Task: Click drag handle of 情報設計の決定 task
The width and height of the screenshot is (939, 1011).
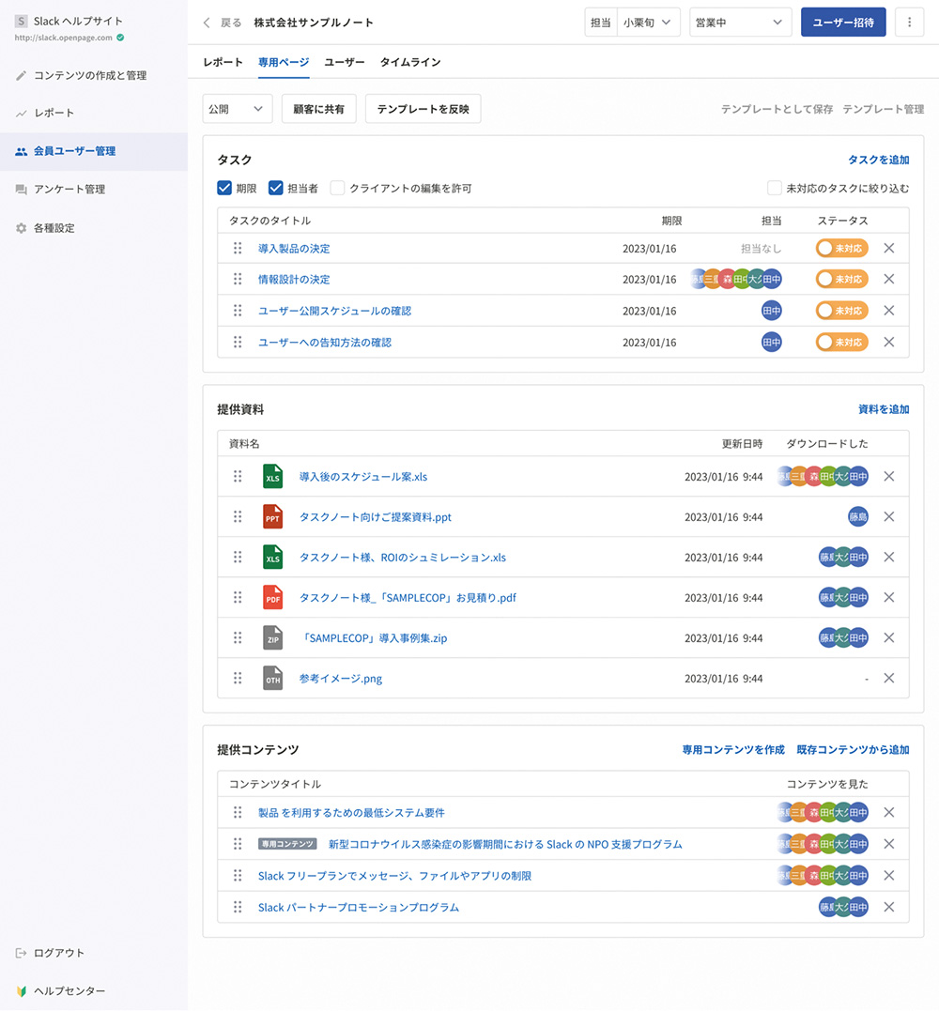Action: tap(238, 280)
